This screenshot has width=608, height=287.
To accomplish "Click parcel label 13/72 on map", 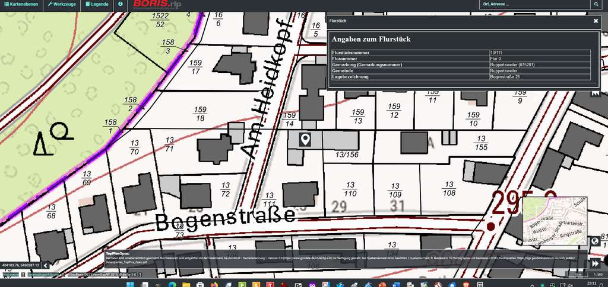I will 225,189.
